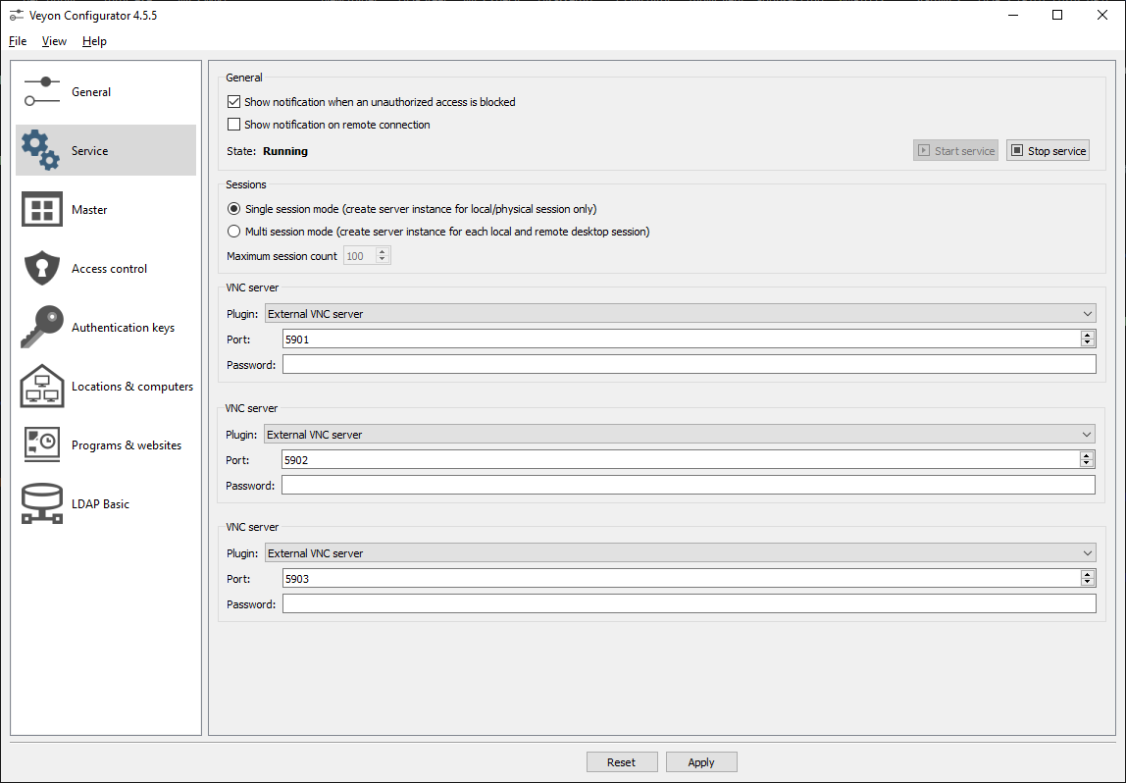Viewport: 1126px width, 783px height.
Task: Expand Plugin dropdown for port 5901 server
Action: (680, 313)
